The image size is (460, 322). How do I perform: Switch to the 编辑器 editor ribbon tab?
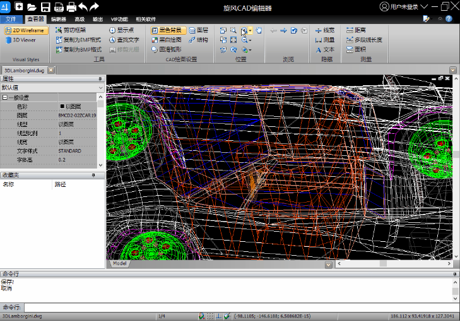[58, 19]
